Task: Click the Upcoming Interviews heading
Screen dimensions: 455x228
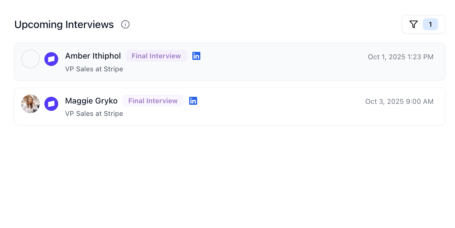Action: [64, 25]
